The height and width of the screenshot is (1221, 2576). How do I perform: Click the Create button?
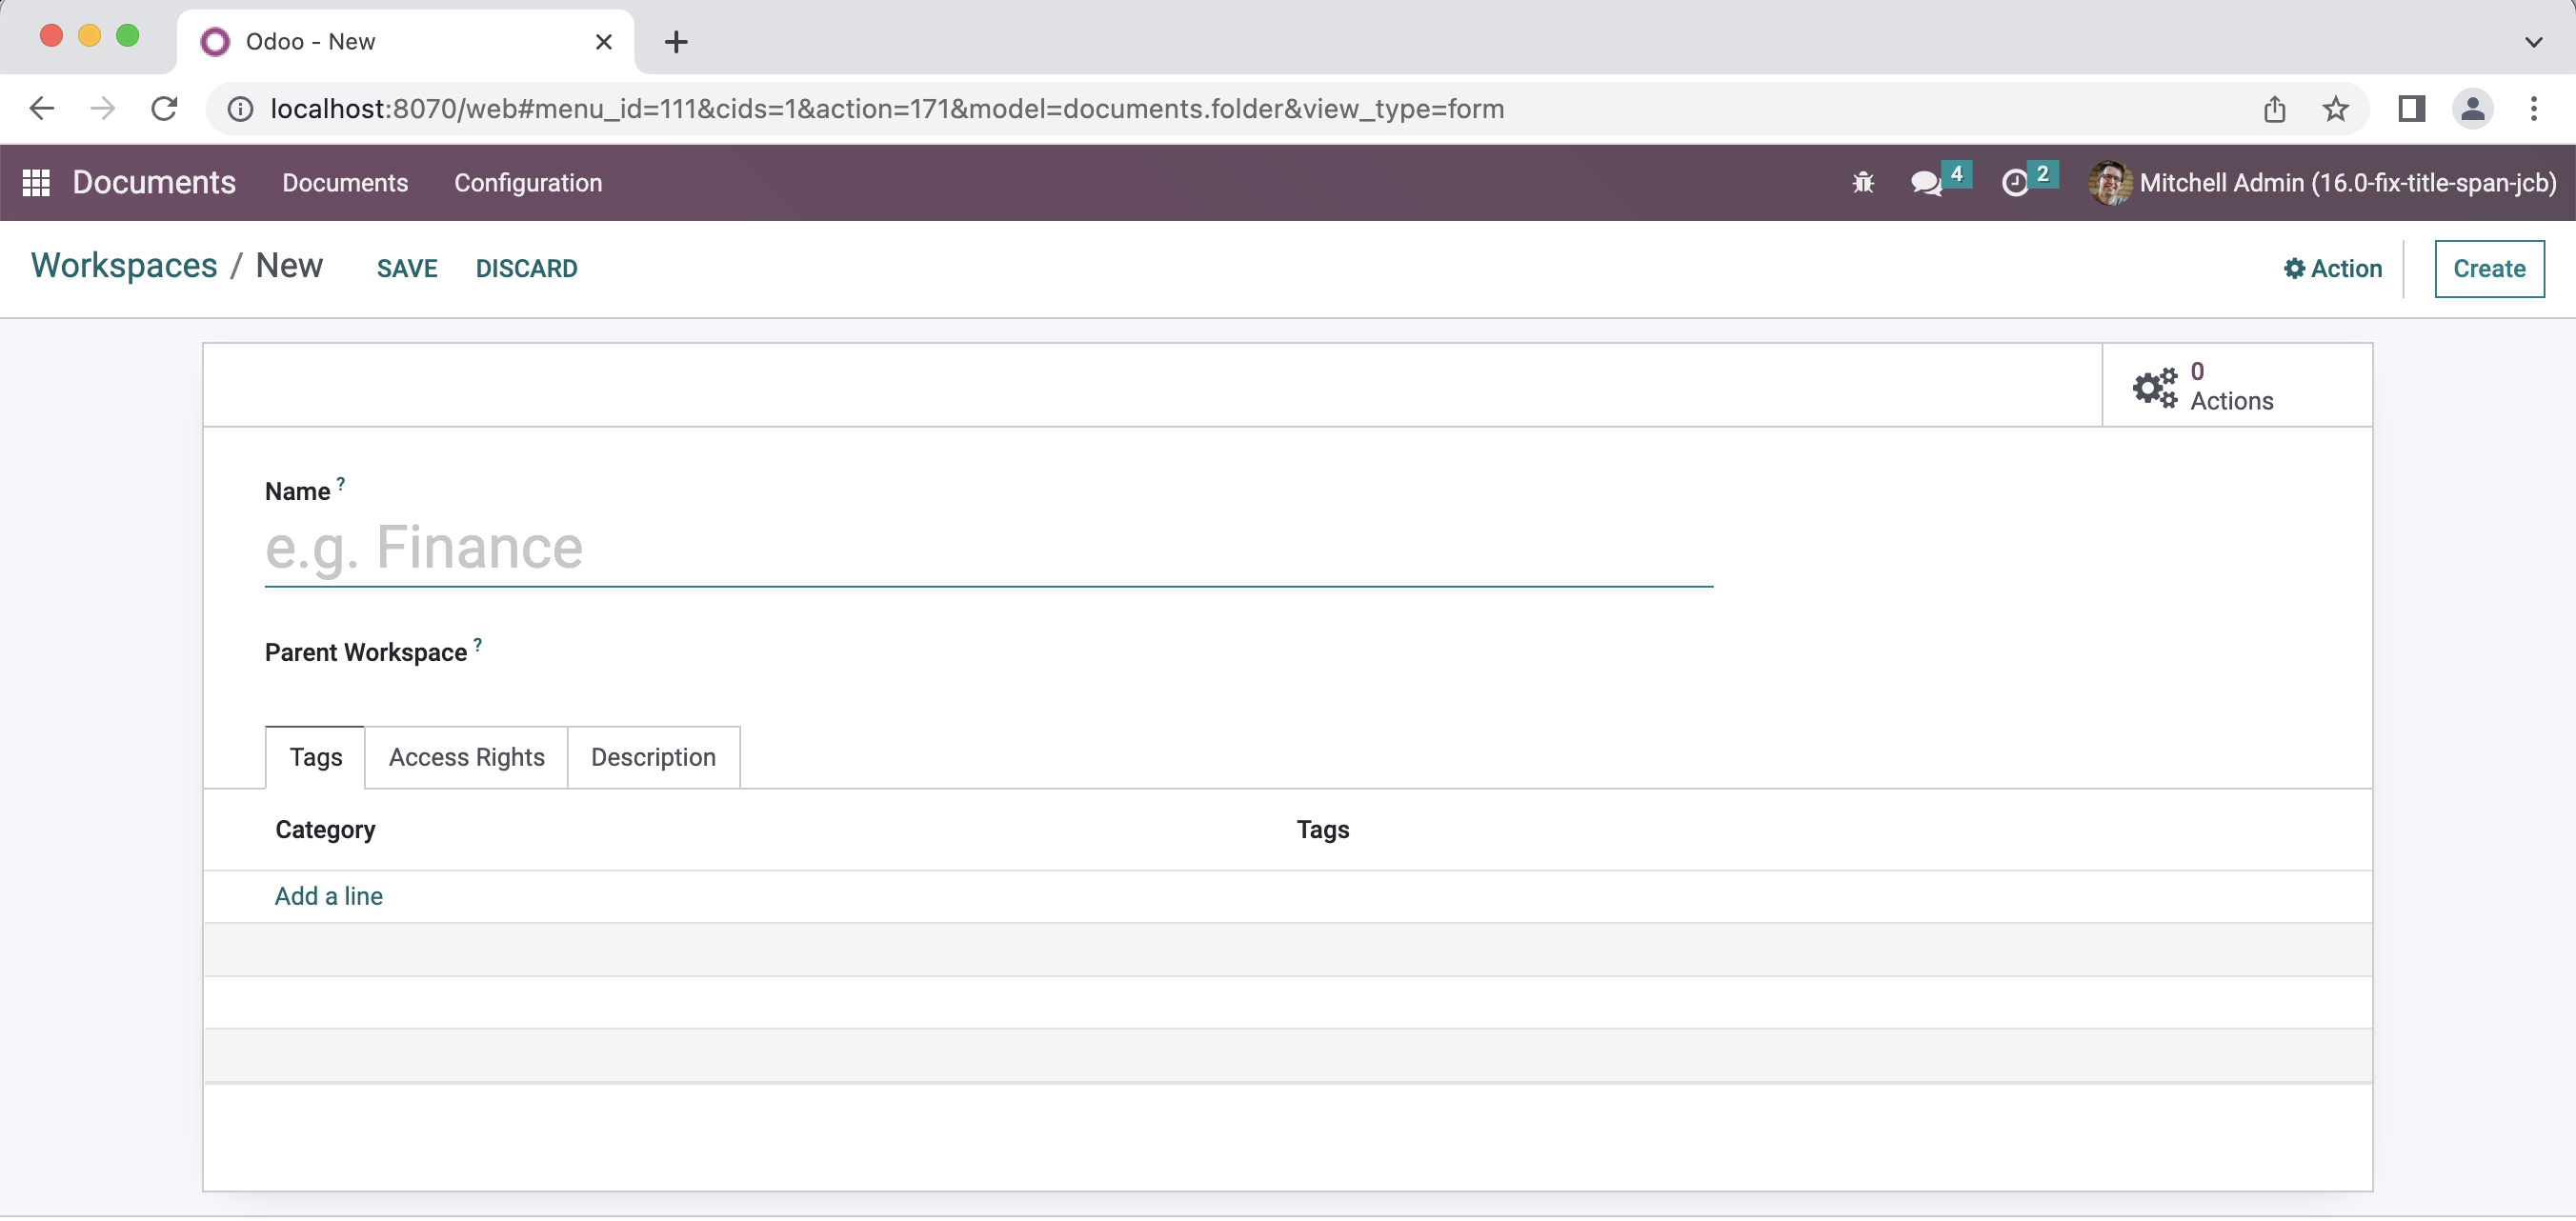tap(2488, 268)
